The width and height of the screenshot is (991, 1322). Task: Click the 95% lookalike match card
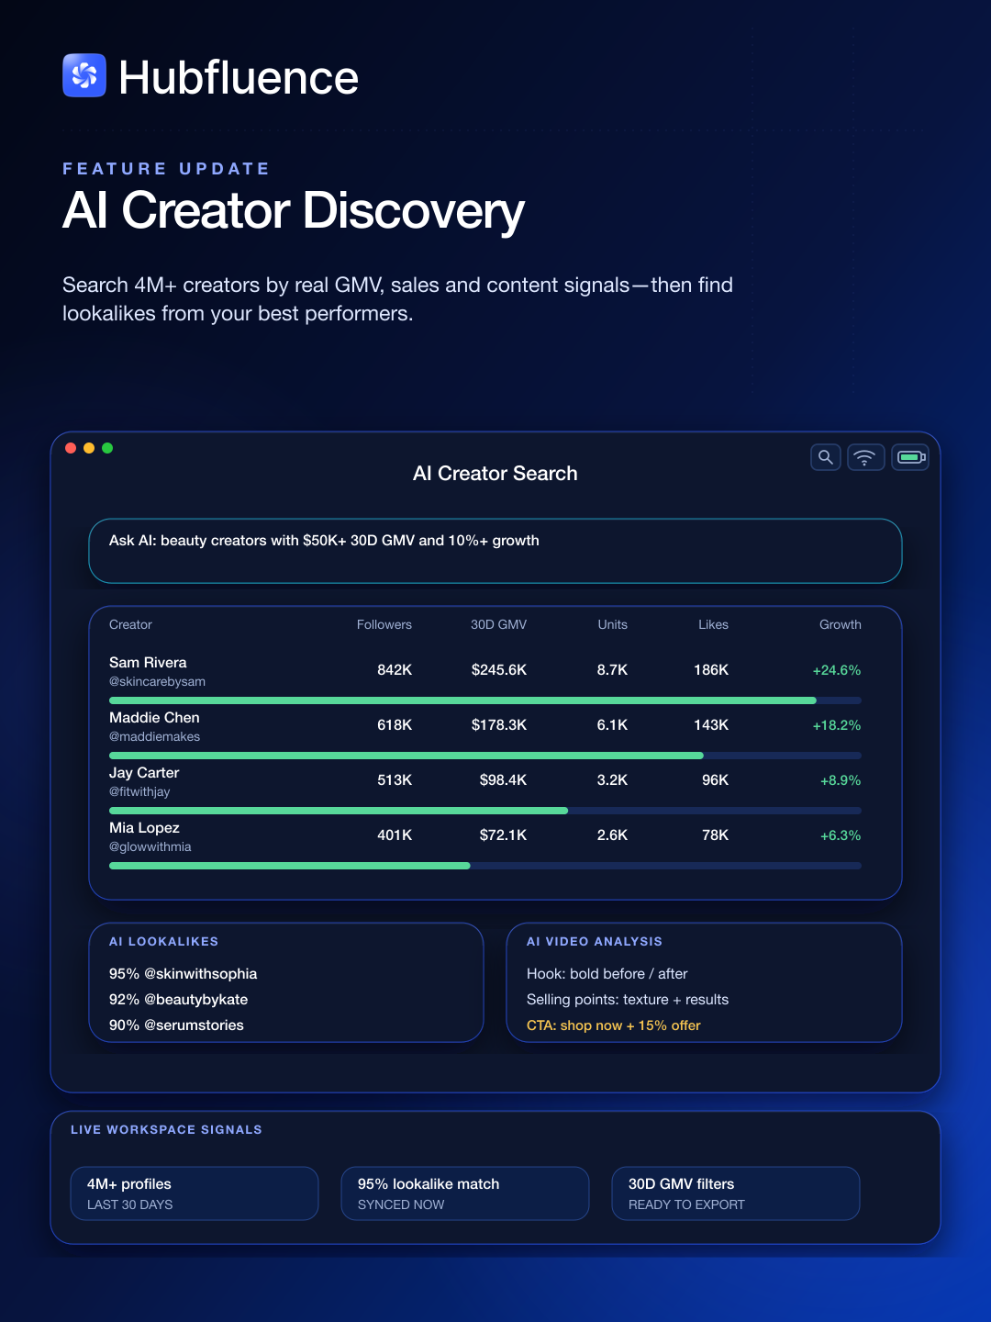coord(465,1193)
